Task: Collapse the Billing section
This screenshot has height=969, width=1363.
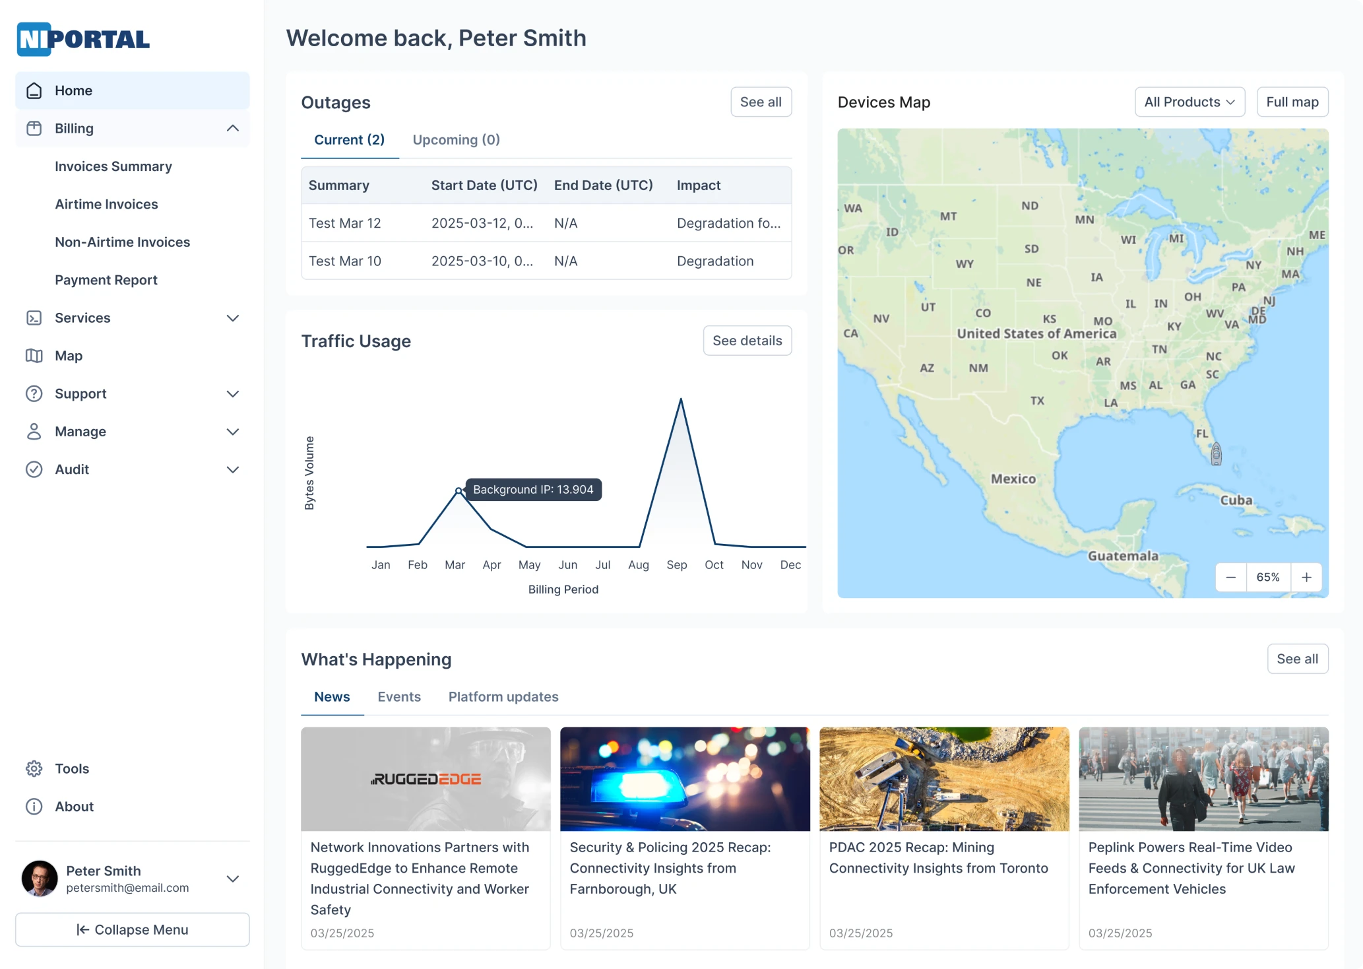Action: 232,128
